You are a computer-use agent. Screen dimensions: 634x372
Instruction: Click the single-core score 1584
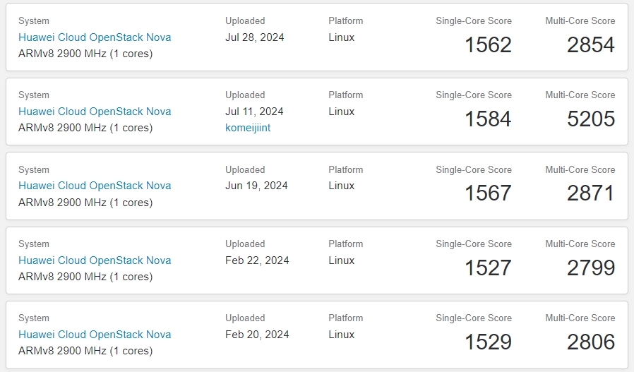click(x=488, y=119)
